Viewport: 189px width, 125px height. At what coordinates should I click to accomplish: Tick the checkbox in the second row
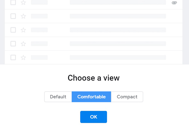coord(13,16)
